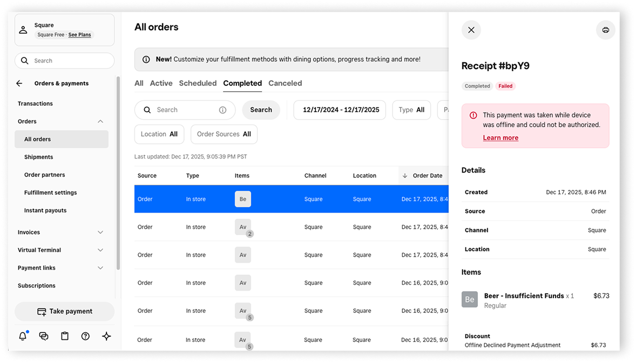Screen dimensions: 636x363
Task: Open the Learn more link in the warning
Action: (x=500, y=138)
